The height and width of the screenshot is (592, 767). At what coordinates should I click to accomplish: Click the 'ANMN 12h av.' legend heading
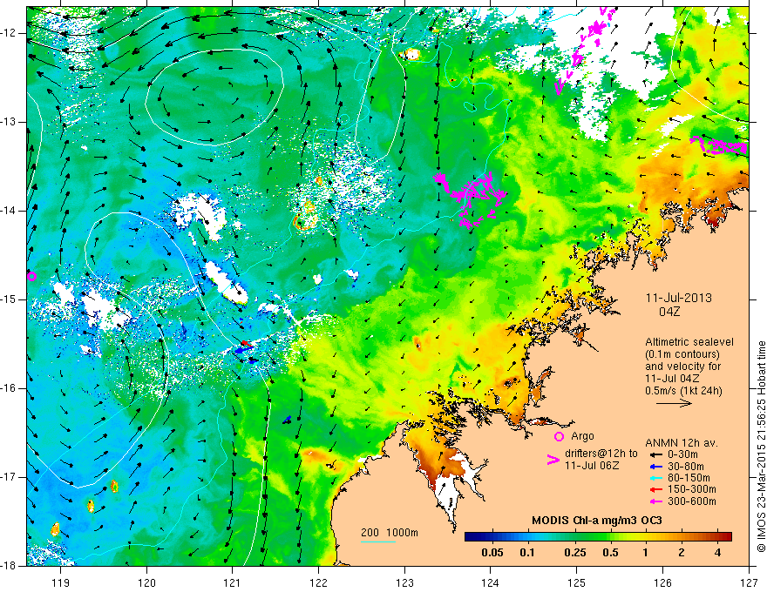pos(682,443)
